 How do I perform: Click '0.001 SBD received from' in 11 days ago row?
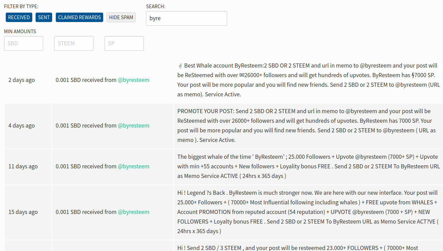click(x=86, y=166)
